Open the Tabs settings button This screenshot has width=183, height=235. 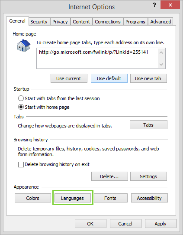point(148,125)
